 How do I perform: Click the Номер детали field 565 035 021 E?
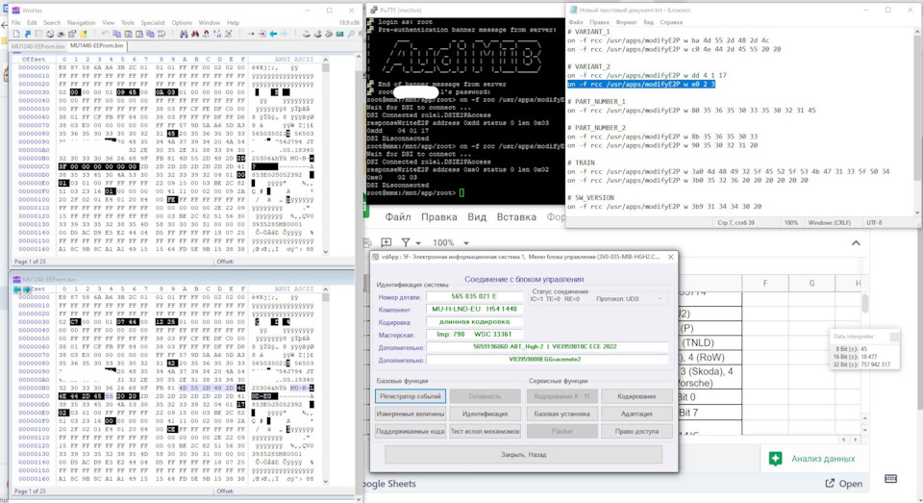point(474,297)
